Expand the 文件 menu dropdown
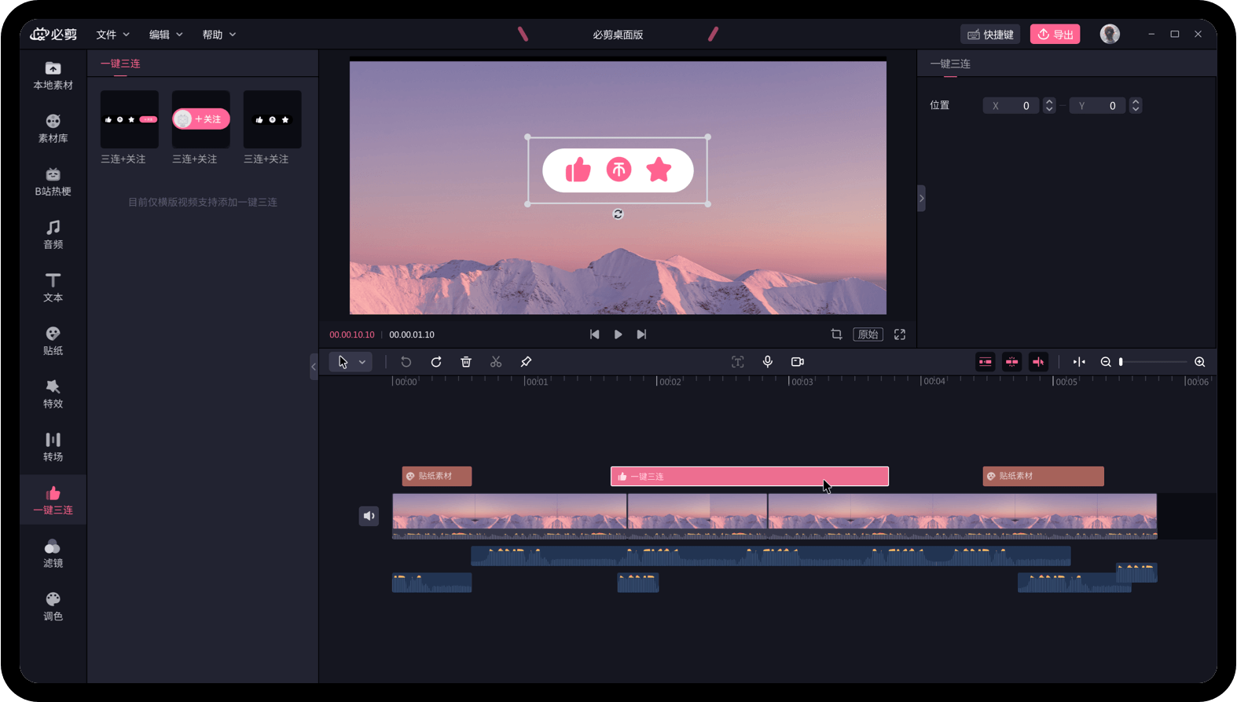 (x=112, y=35)
